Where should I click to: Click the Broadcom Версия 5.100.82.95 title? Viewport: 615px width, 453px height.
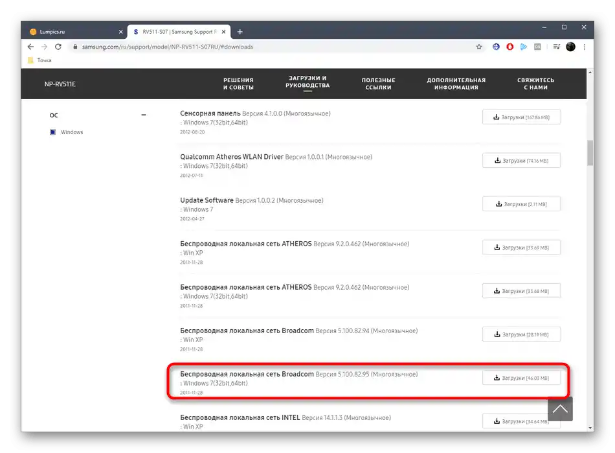(299, 374)
